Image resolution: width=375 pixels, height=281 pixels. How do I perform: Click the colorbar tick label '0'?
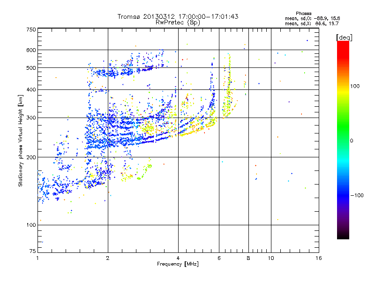coord(352,141)
